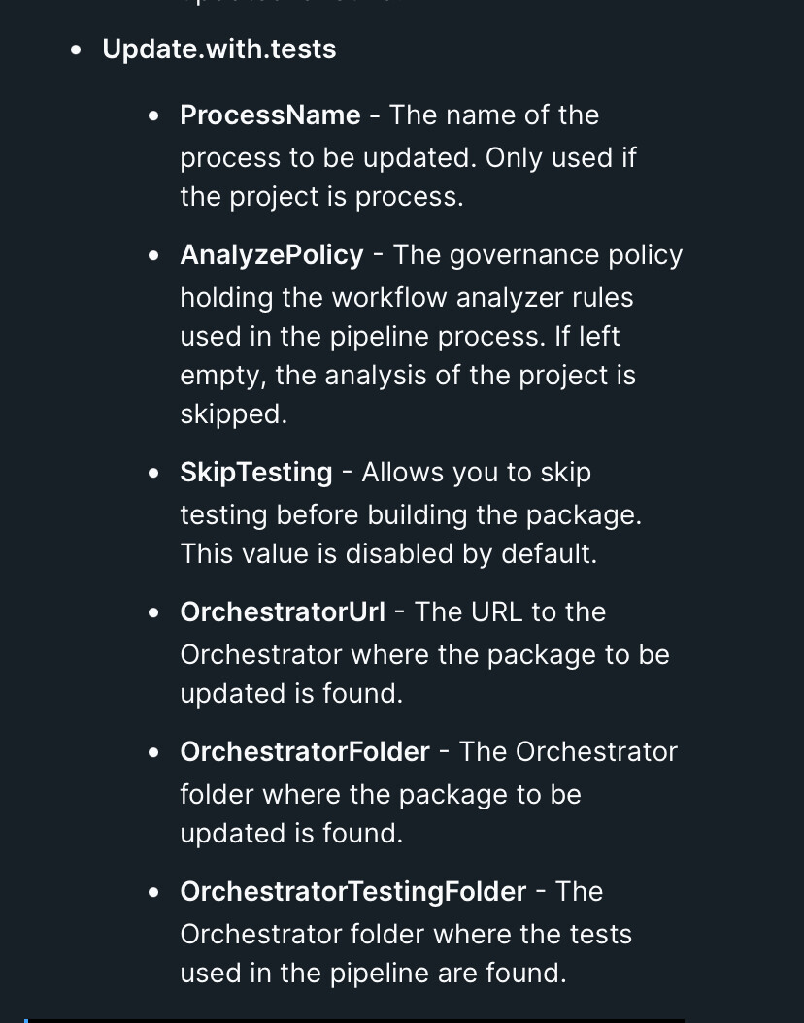Image resolution: width=804 pixels, height=1023 pixels.
Task: Click the Update.with.tests heading text
Action: pyautogui.click(x=219, y=49)
